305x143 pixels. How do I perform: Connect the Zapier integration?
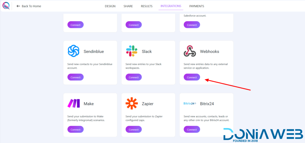(x=134, y=129)
